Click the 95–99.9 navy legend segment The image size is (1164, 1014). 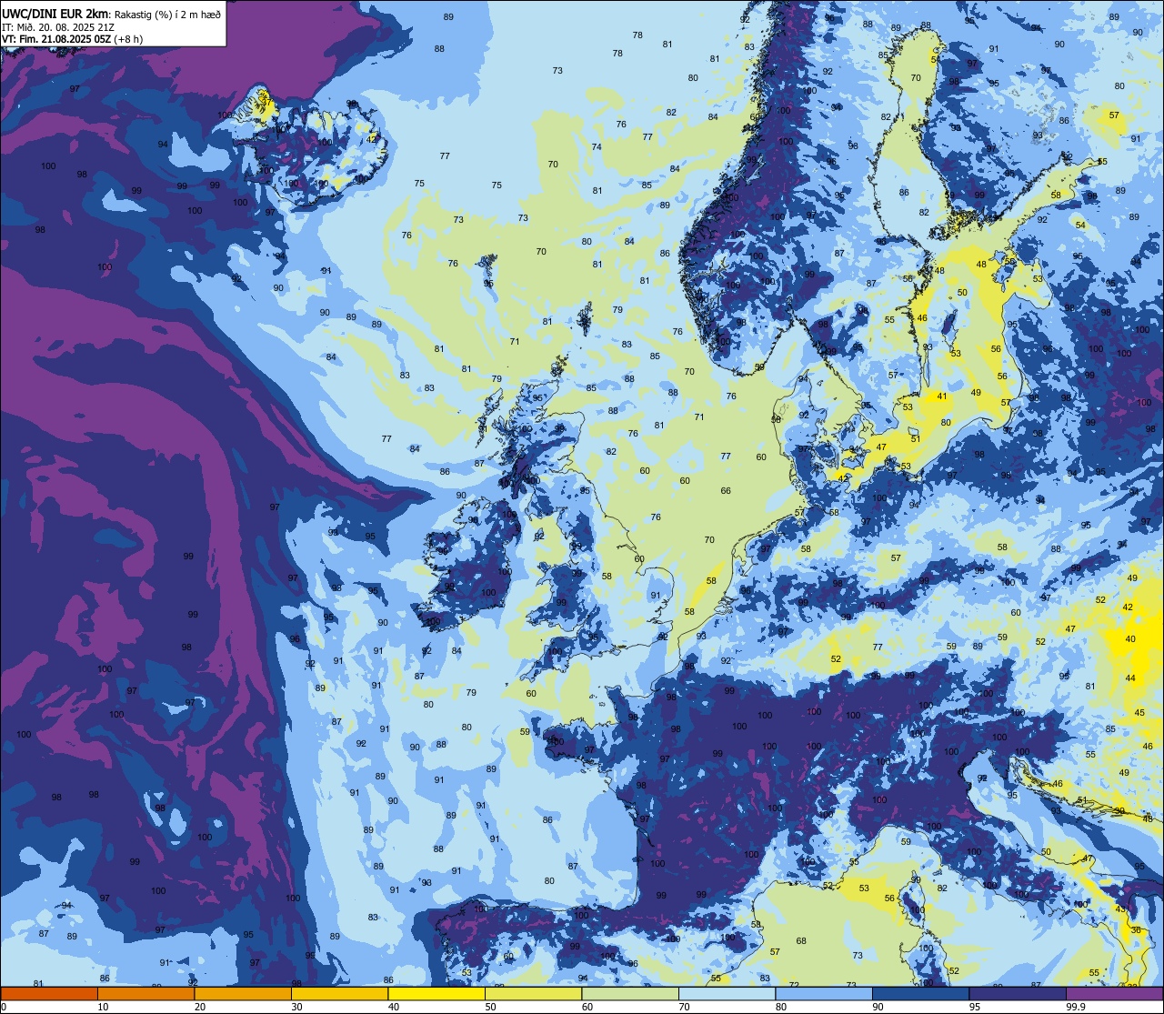pos(1017,993)
